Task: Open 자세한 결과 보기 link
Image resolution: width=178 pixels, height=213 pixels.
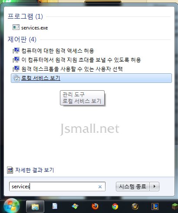Action: click(35, 170)
